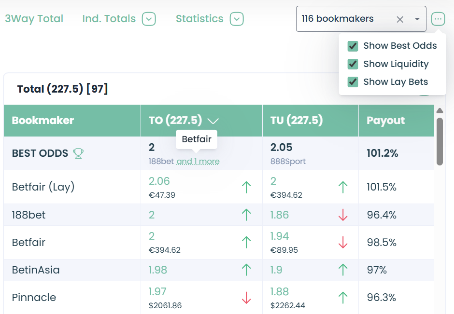
Task: Click Betfair TO odds value 2
Action: pos(152,236)
